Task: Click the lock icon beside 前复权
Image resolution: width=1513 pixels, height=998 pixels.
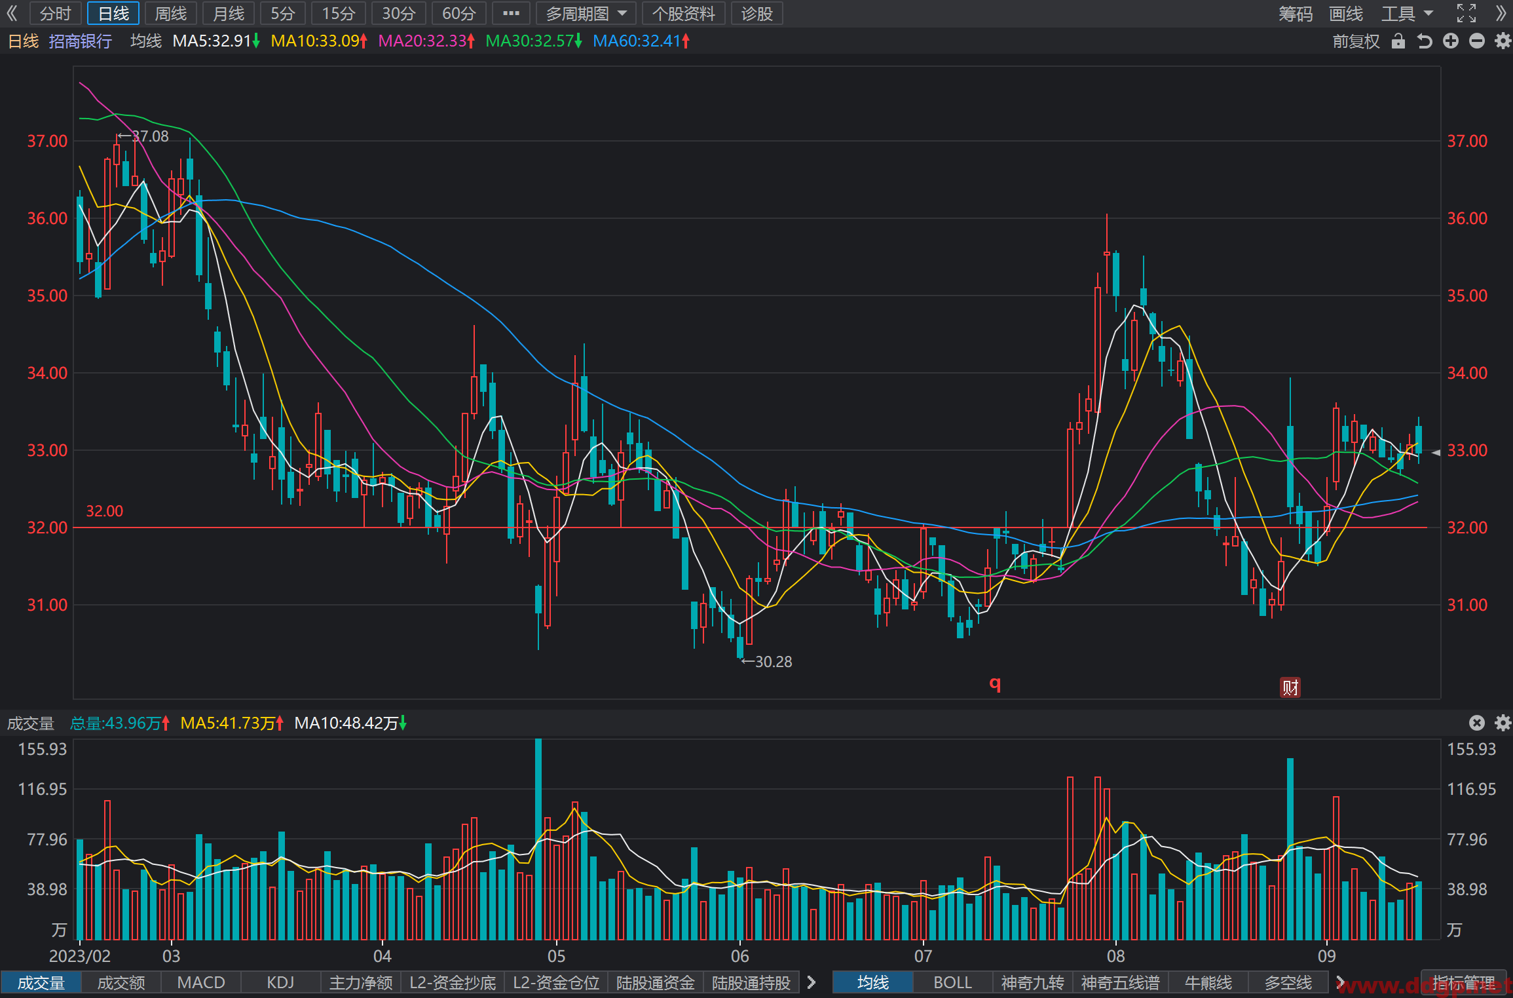Action: 1398,41
